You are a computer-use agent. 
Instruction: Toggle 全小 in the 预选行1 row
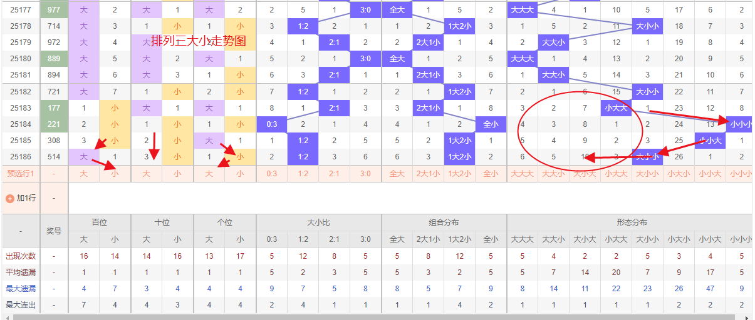point(491,173)
